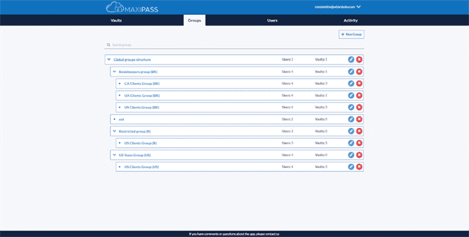Edit US Clients Group (R)

point(351,143)
